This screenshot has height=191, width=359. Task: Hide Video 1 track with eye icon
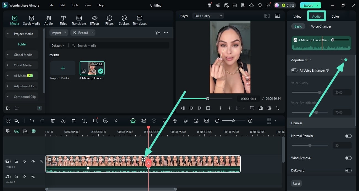(33, 162)
